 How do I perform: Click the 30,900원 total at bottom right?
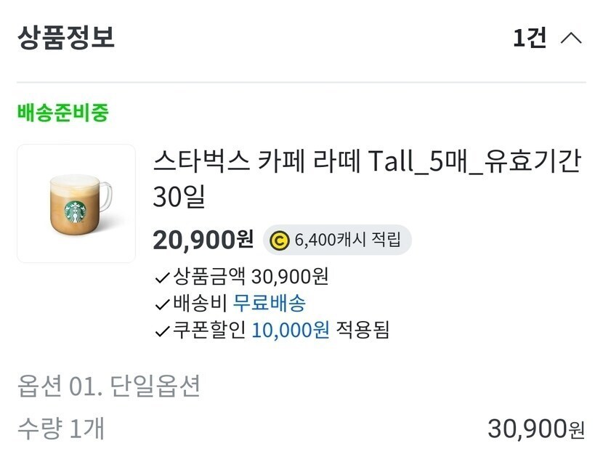[x=536, y=429]
